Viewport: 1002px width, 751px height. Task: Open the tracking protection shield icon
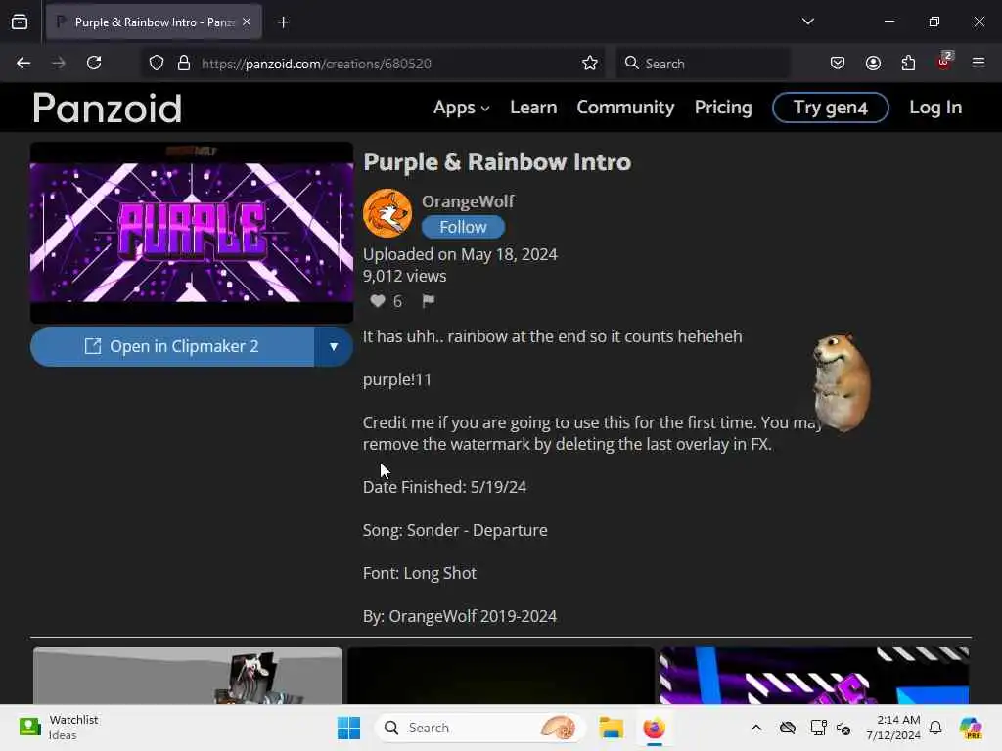[157, 64]
